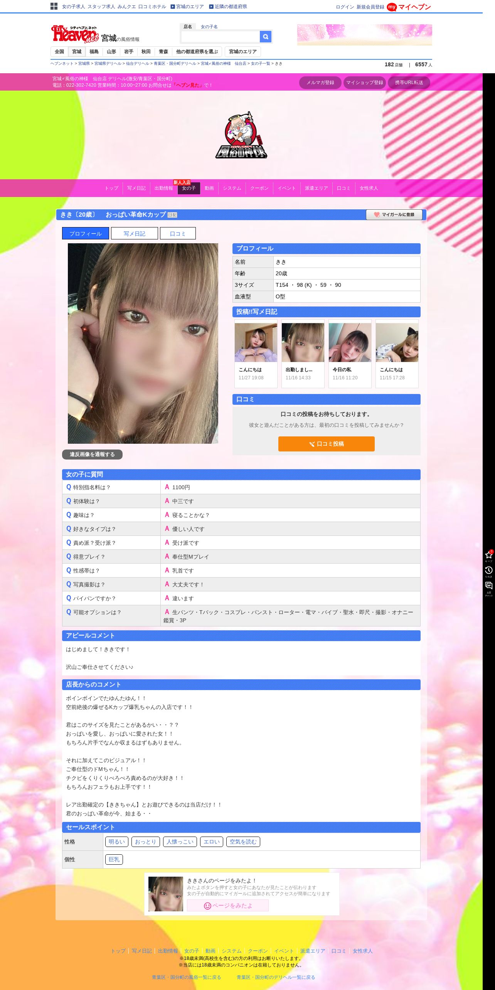Image resolution: width=495 pixels, height=990 pixels.
Task: Click the メルマガ登録 button
Action: coord(320,82)
